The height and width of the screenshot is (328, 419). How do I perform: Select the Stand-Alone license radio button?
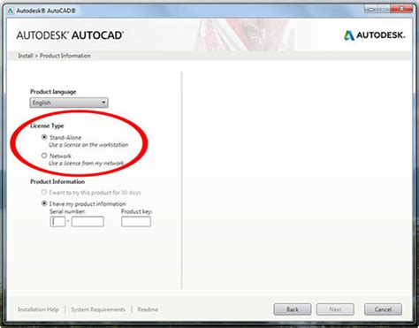44,137
